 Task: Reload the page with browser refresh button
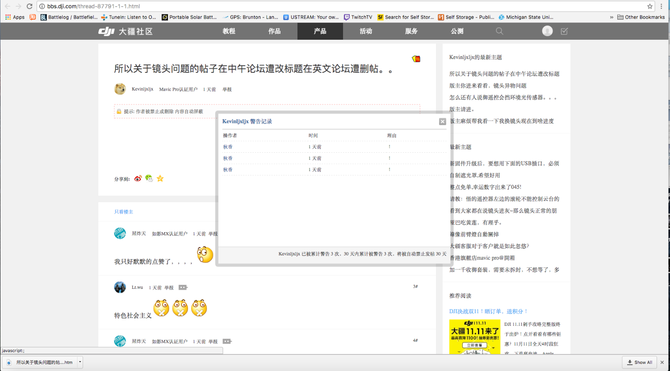pos(29,6)
